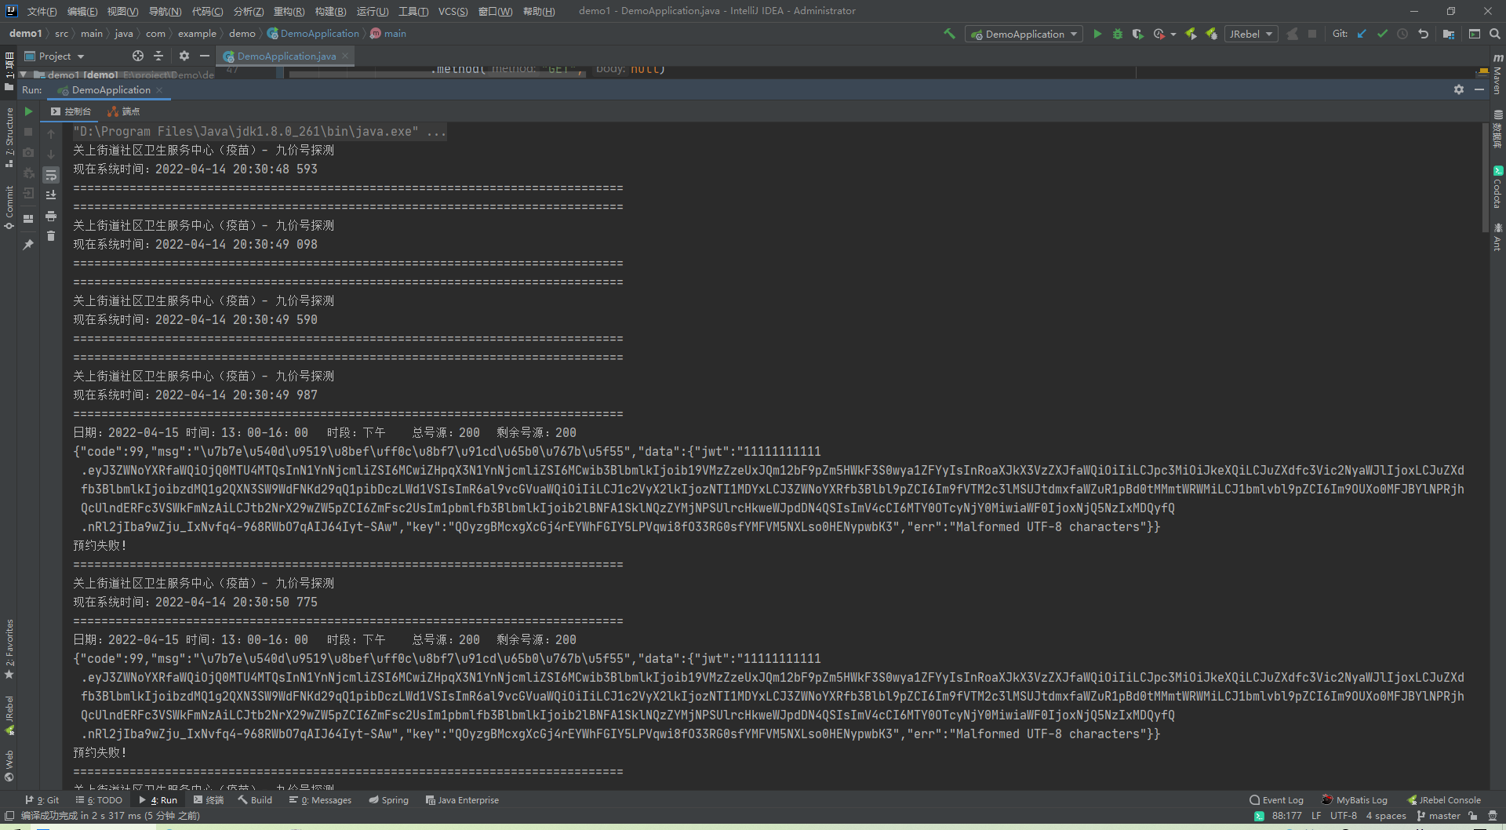Click the Run Anything icon
The height and width of the screenshot is (830, 1506).
[1475, 34]
